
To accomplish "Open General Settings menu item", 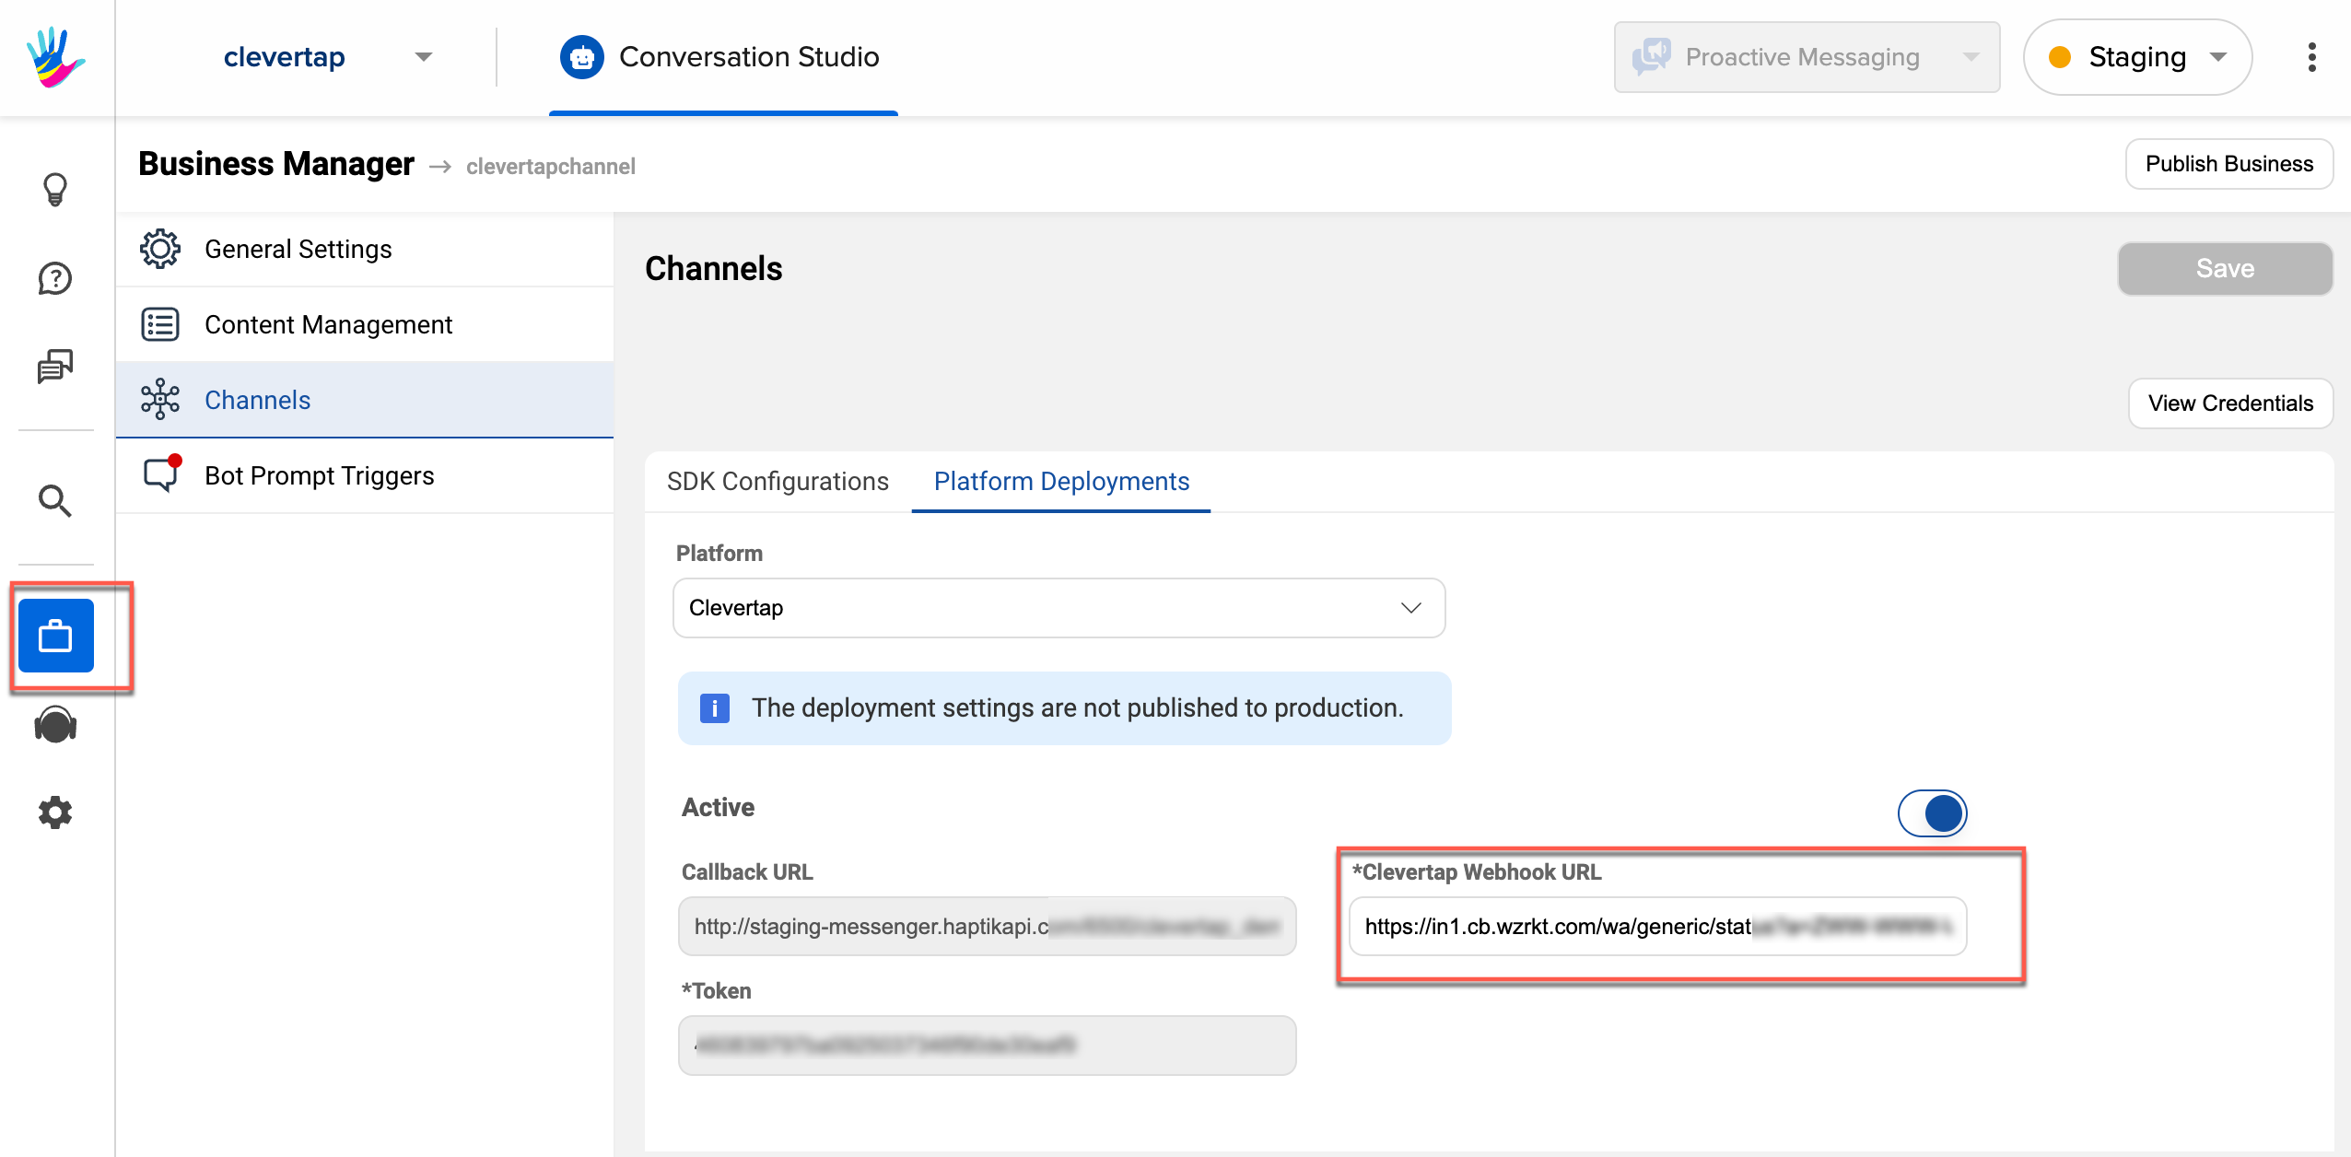I will 365,249.
